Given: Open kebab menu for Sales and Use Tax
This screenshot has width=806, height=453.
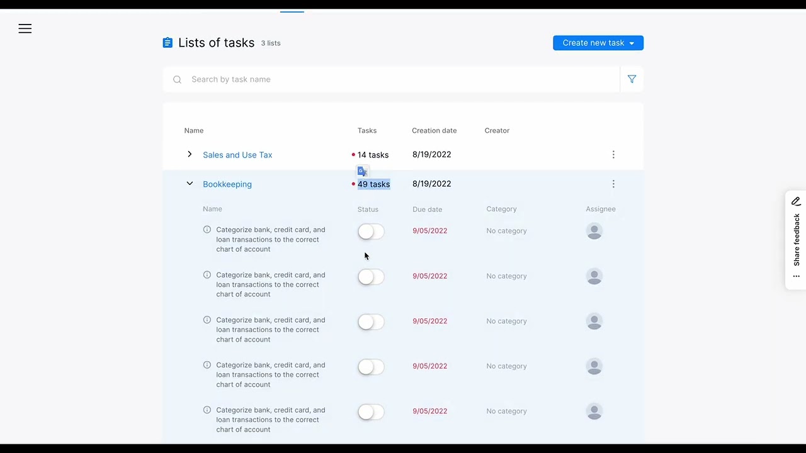Looking at the screenshot, I should (x=613, y=155).
